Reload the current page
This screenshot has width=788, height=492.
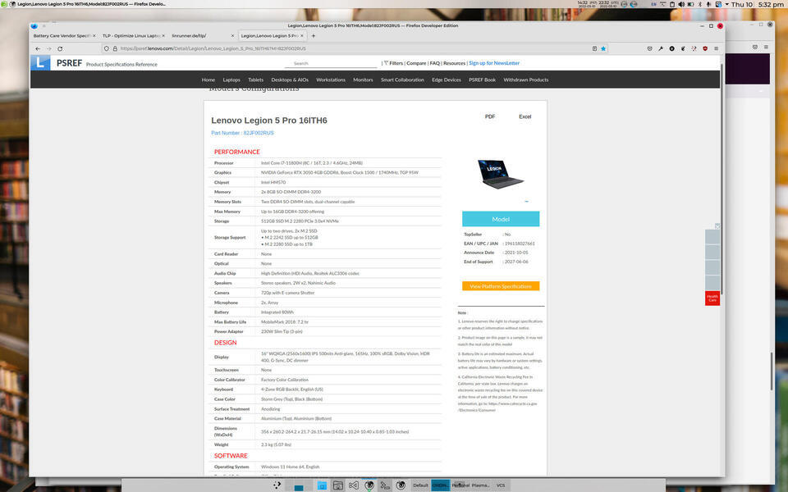(x=60, y=48)
